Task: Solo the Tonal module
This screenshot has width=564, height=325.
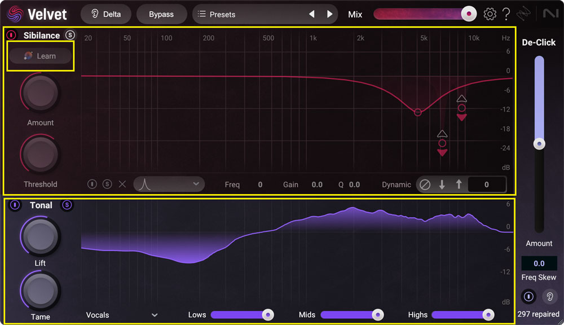Action: [x=67, y=205]
